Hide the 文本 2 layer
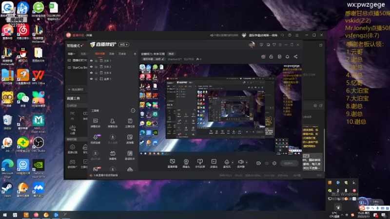390x219 pixels. pyautogui.click(x=91, y=67)
